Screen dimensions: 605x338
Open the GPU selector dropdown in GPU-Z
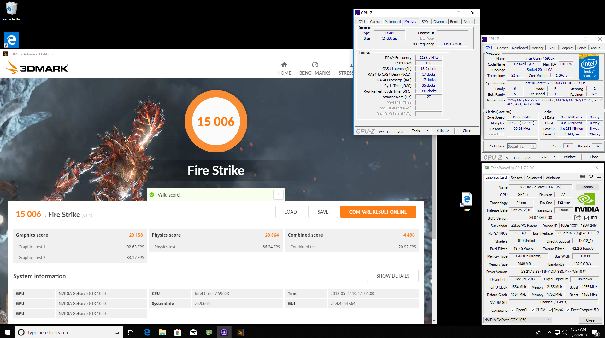tap(517, 320)
